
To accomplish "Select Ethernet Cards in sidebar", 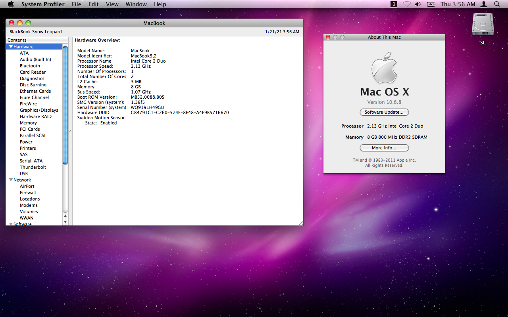I will 35,91.
